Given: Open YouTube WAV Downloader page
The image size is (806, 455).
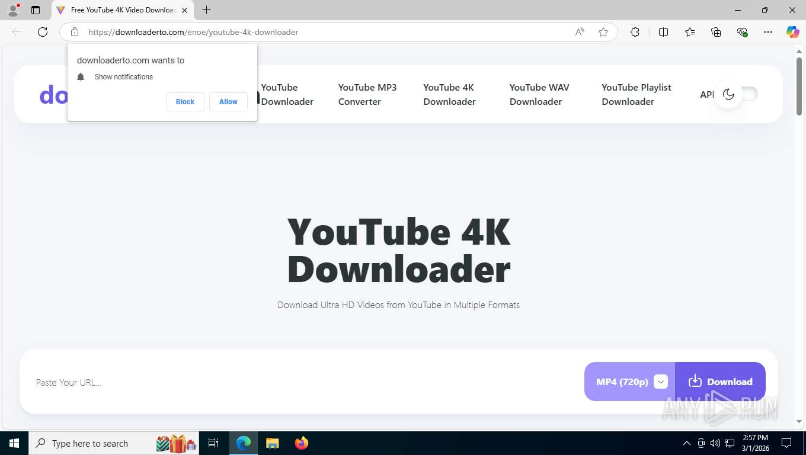Looking at the screenshot, I should 539,94.
